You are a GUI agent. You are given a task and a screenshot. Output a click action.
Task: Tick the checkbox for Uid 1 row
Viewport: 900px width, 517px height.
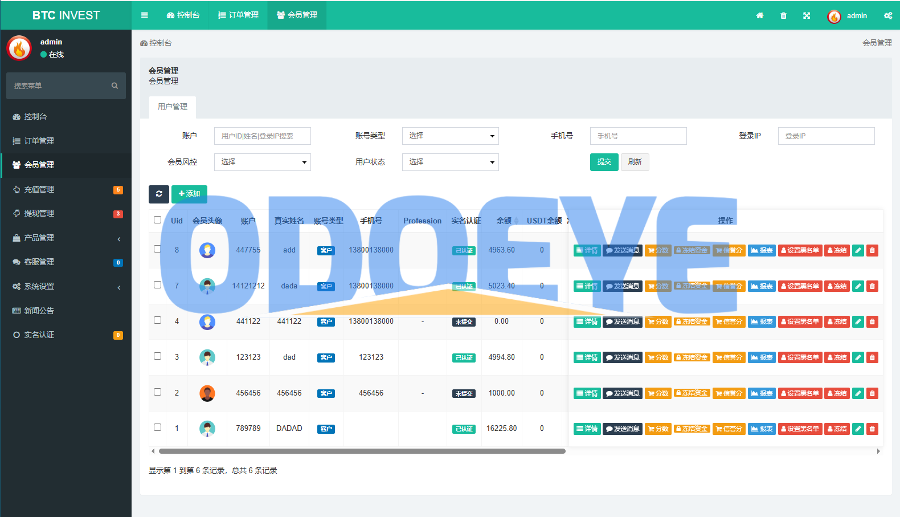tap(158, 428)
